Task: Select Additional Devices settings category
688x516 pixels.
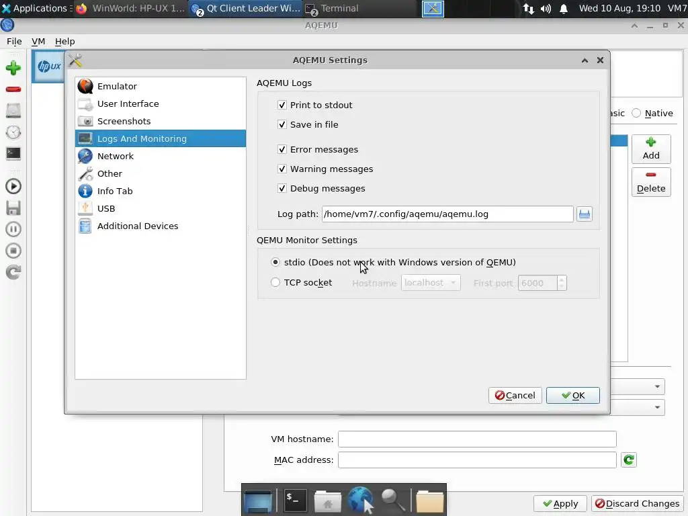Action: [160, 226]
